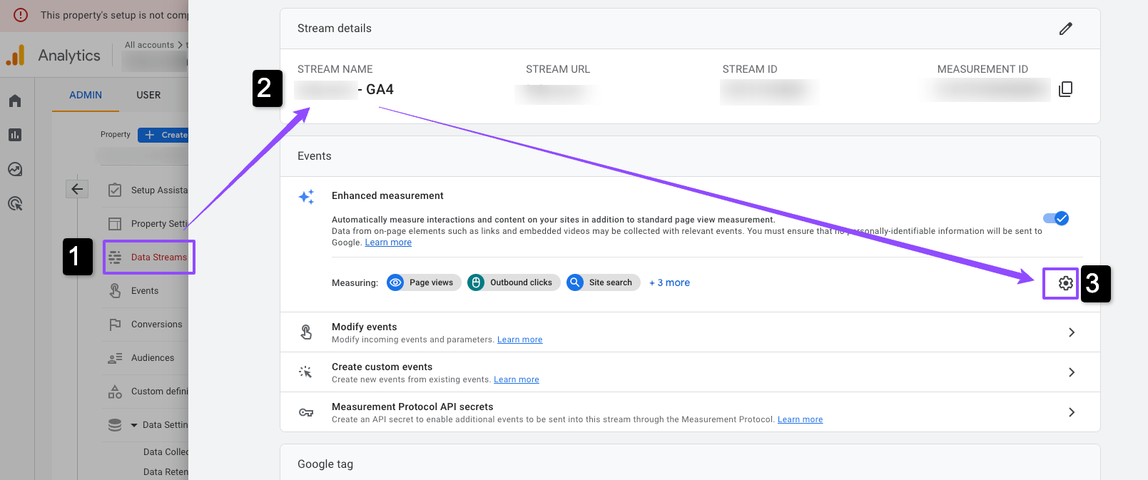Open Explore icon in the sidebar

(15, 169)
